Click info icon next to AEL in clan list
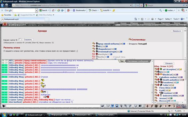This screenshot has height=117, width=188. click(107, 46)
